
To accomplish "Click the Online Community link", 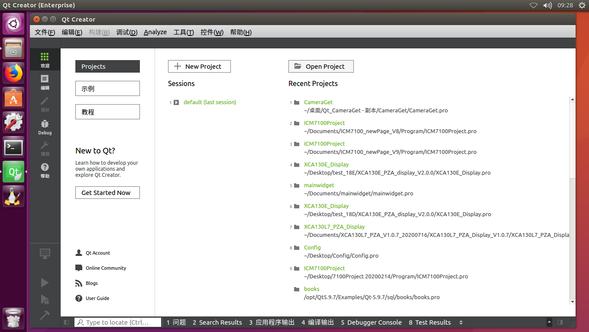I will pos(106,268).
